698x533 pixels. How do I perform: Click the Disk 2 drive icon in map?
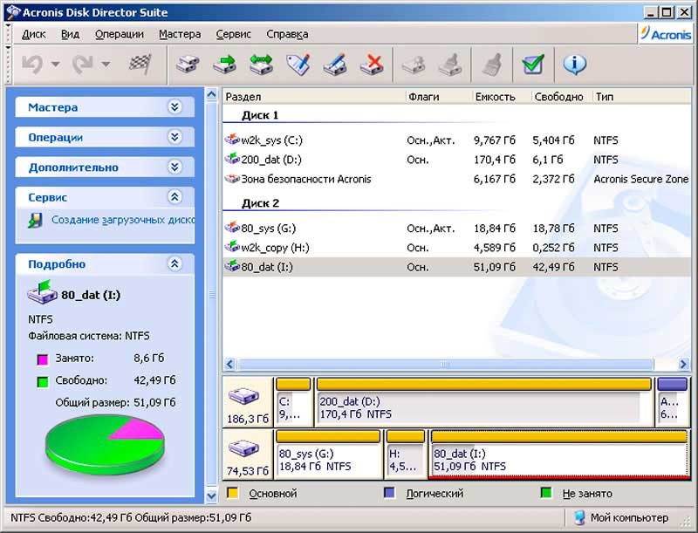click(x=244, y=448)
